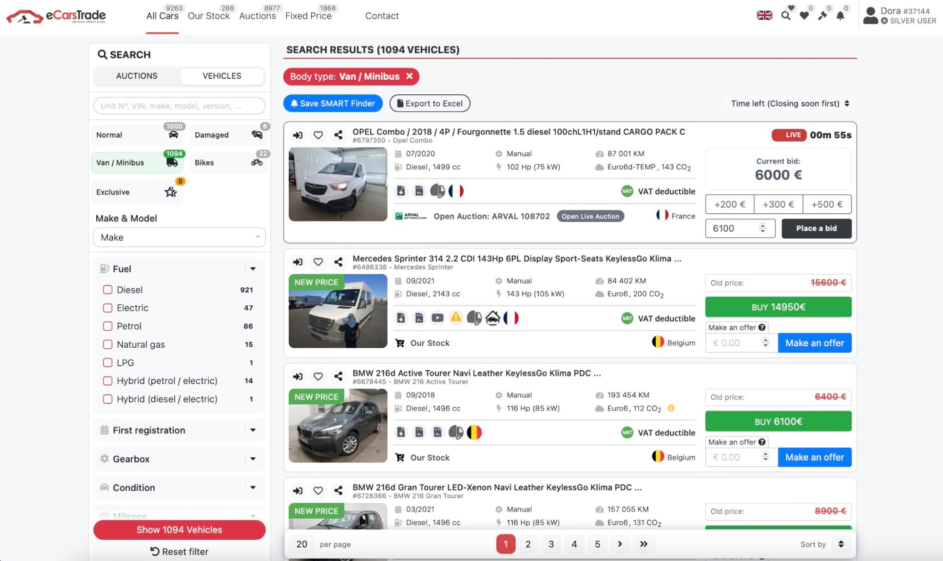Click the header search magnifier icon

785,16
